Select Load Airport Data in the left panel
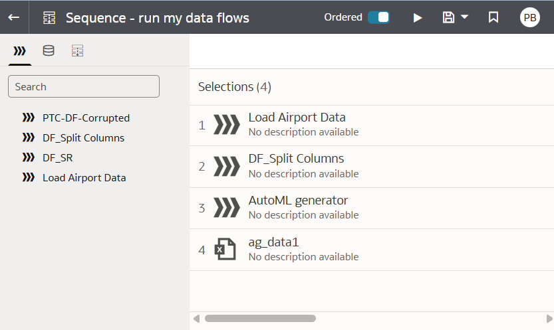 point(84,178)
